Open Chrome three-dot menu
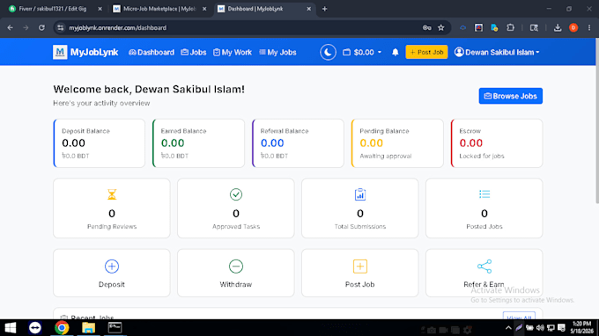 click(589, 27)
